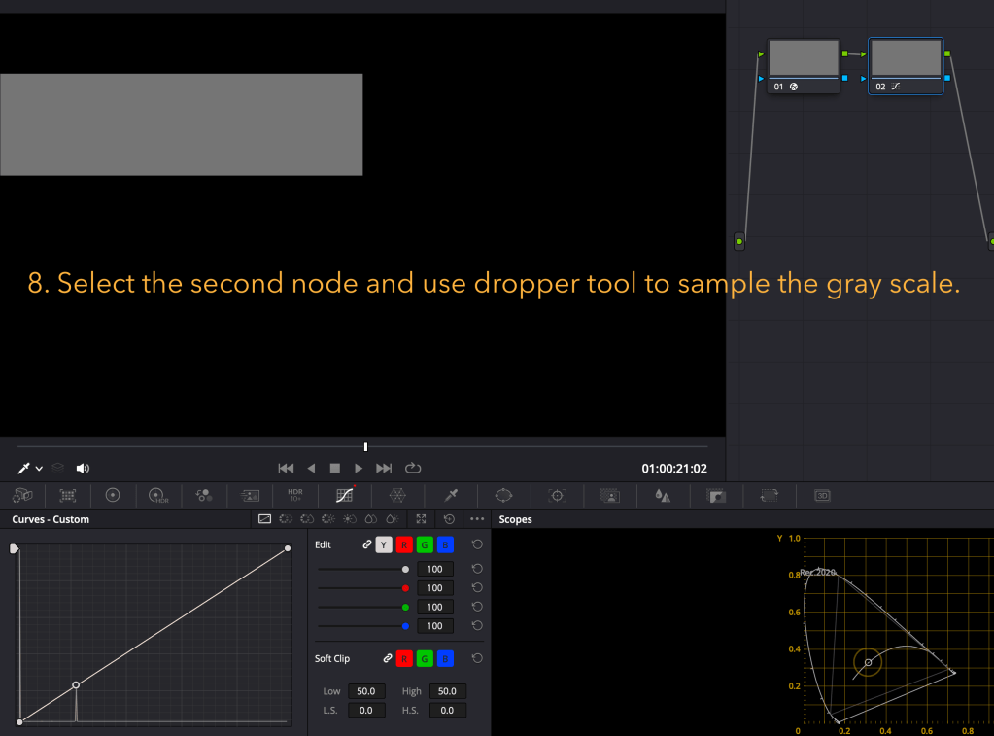This screenshot has width=994, height=736.
Task: Select the Scopes panel header
Action: [515, 518]
